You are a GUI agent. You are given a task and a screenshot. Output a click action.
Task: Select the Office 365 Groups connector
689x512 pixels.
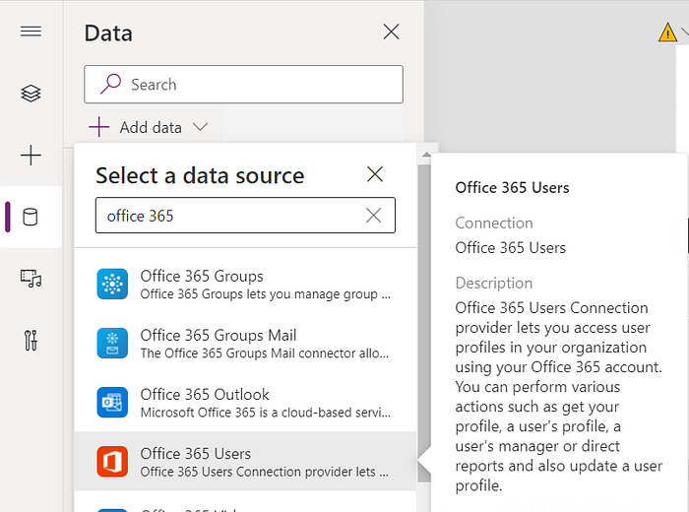(245, 285)
